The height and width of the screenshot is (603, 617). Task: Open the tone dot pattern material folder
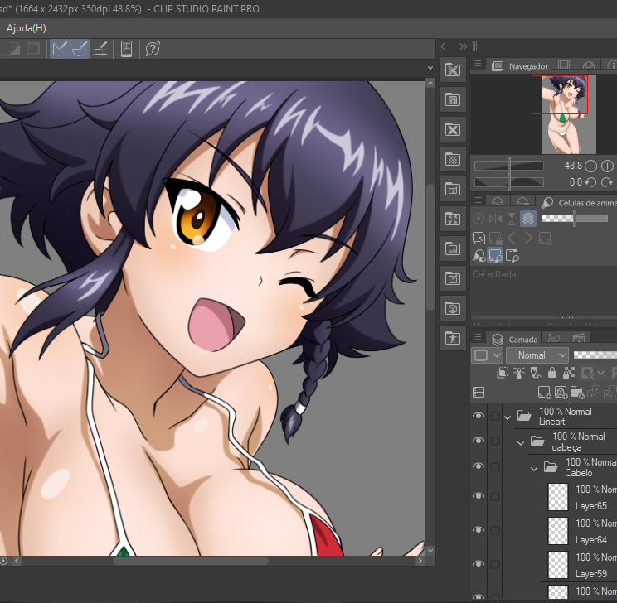pos(453,159)
